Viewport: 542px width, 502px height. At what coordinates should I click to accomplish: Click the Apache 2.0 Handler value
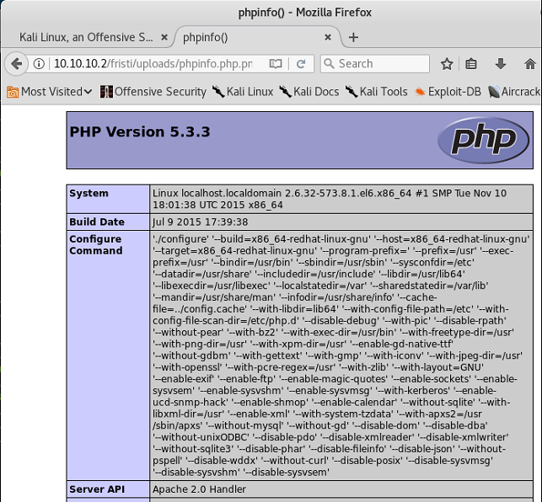pyautogui.click(x=199, y=489)
